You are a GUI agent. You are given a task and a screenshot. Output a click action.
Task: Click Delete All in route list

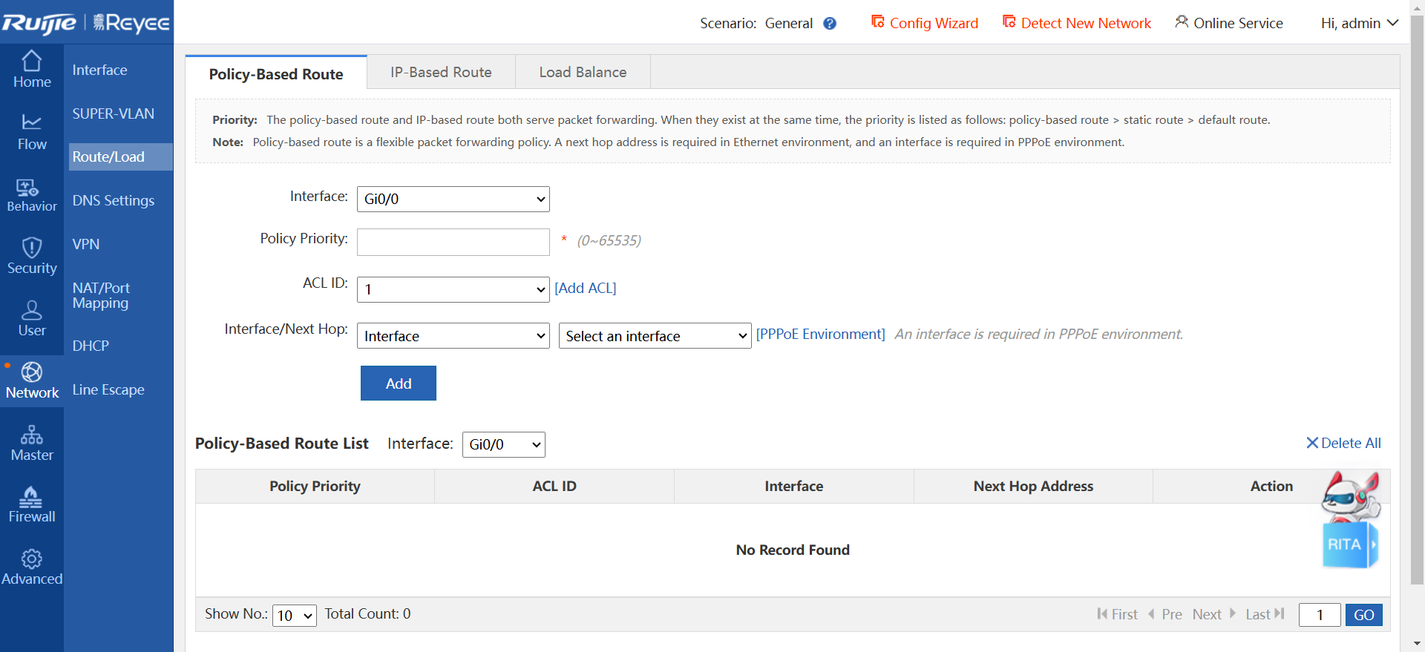1343,443
